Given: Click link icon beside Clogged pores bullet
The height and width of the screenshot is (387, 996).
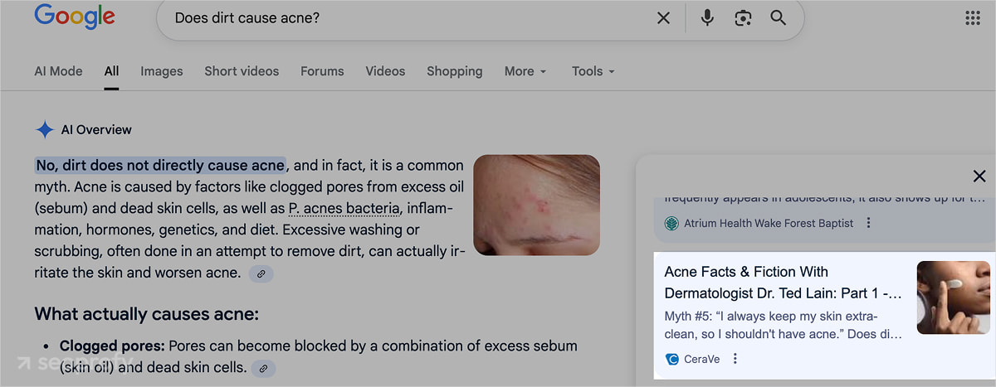Looking at the screenshot, I should [263, 368].
